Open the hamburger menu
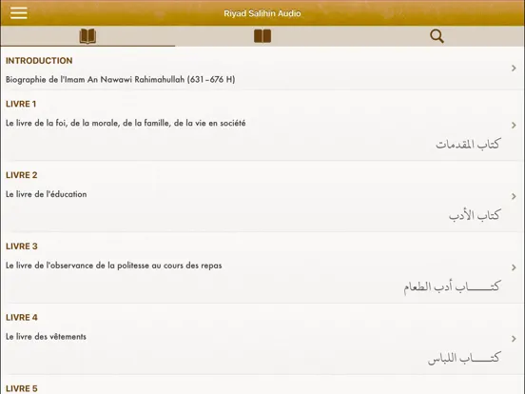Image resolution: width=525 pixels, height=394 pixels. point(19,13)
